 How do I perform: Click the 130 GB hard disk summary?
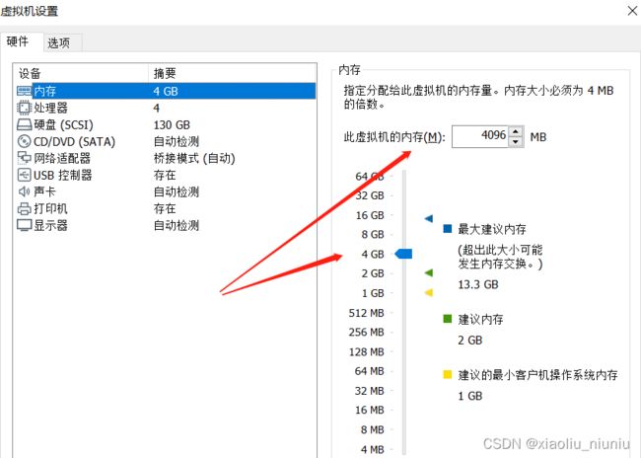172,124
